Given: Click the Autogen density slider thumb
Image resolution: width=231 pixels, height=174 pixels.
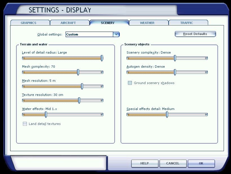Looking at the screenshot, I should click(x=175, y=72).
